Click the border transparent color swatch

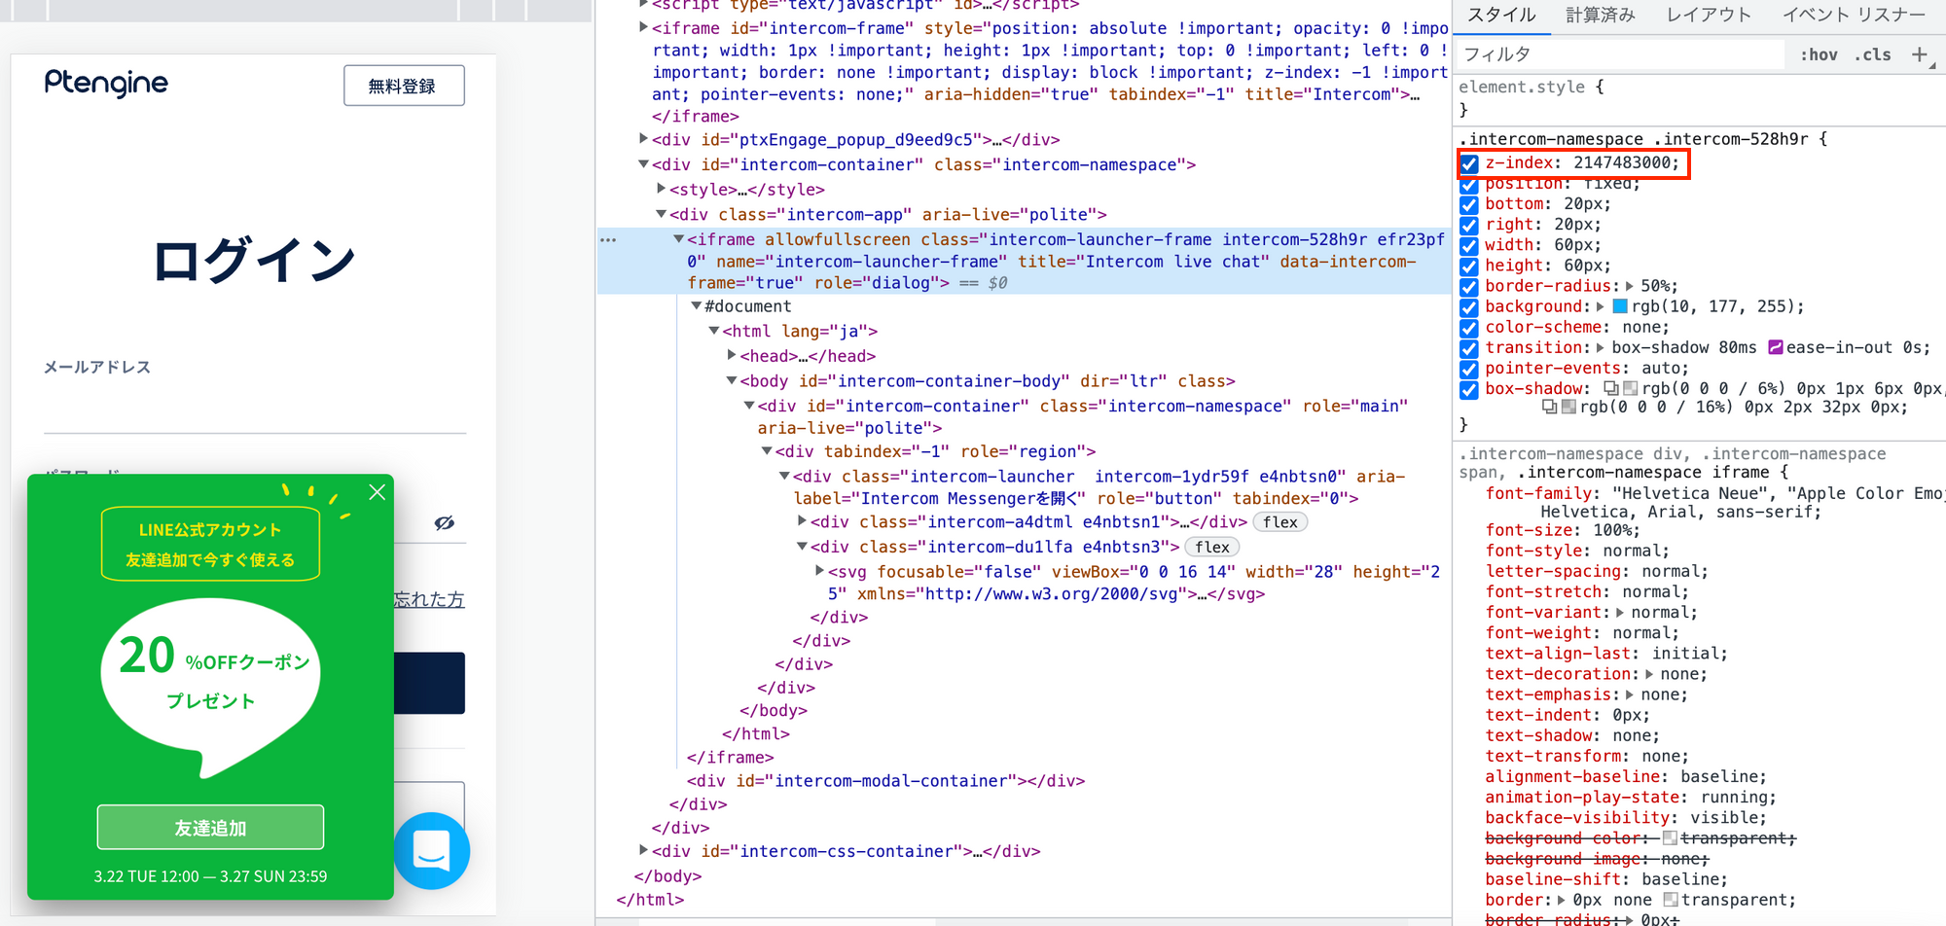tap(1671, 900)
